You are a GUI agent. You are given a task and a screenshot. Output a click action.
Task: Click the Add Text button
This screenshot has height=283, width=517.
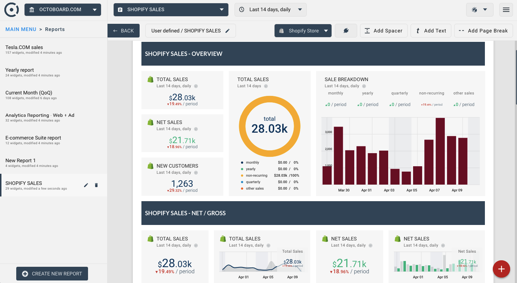pos(431,31)
